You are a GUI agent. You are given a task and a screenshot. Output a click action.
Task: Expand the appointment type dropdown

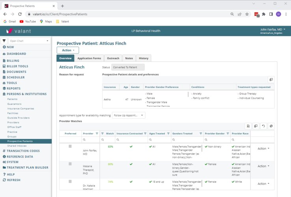pos(129,115)
